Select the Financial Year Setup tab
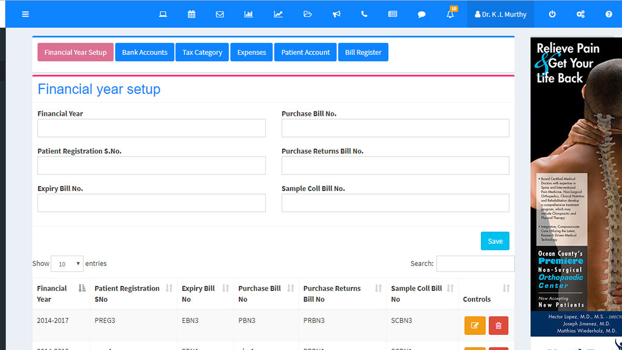Viewport: 622px width, 350px height. pos(75,52)
